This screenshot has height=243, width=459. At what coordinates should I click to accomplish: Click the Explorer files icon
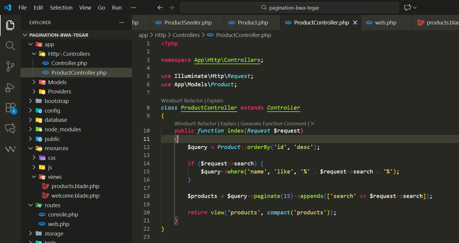point(10,25)
